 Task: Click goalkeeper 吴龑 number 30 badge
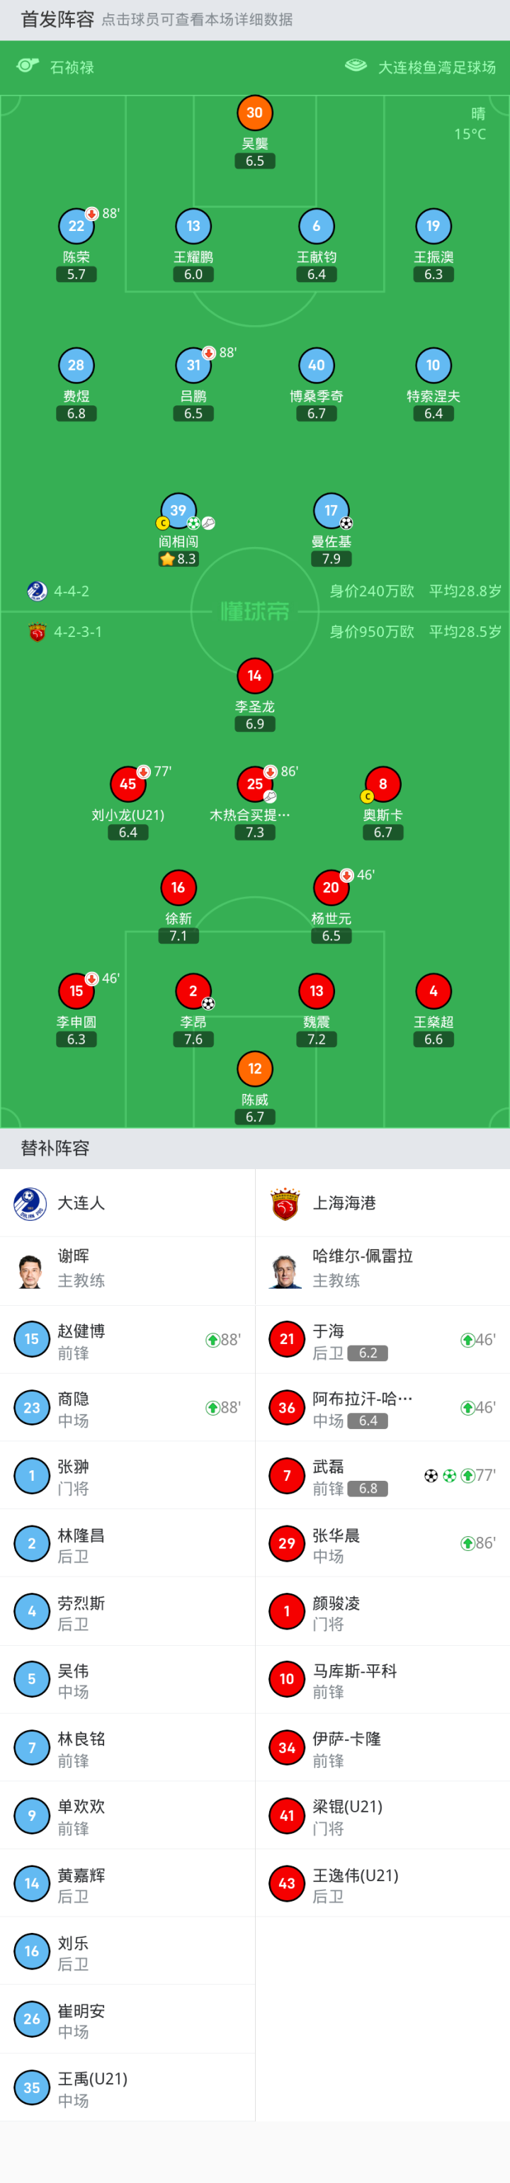pyautogui.click(x=254, y=113)
